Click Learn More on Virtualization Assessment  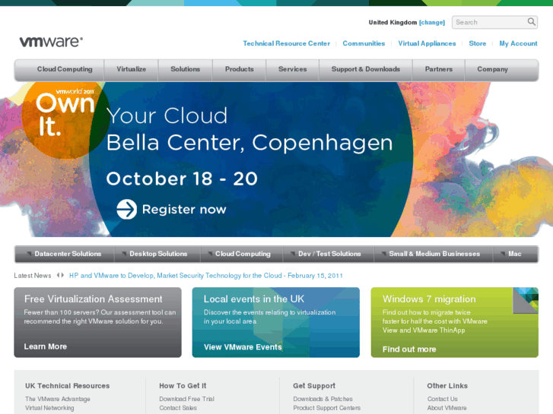pos(45,346)
